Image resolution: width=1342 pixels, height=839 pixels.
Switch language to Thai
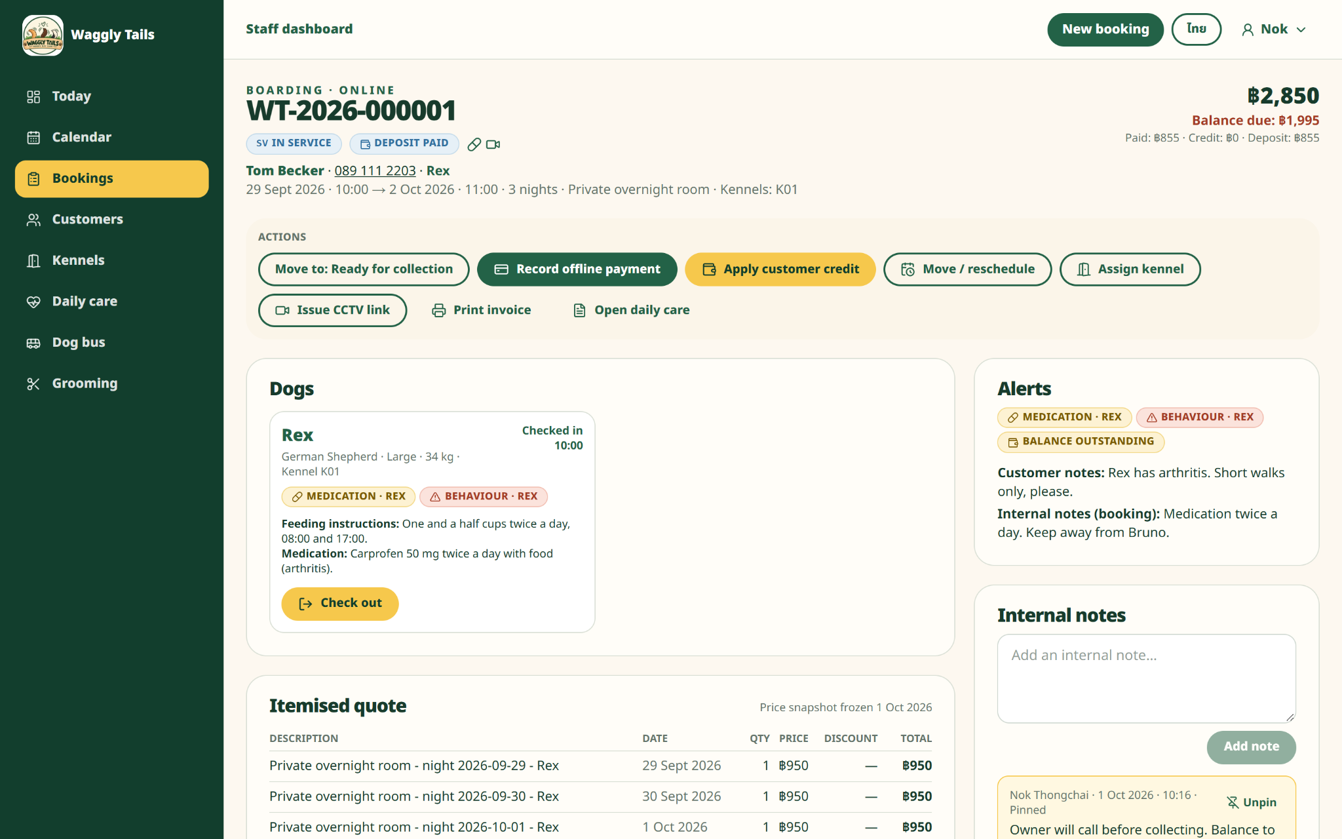tap(1196, 29)
